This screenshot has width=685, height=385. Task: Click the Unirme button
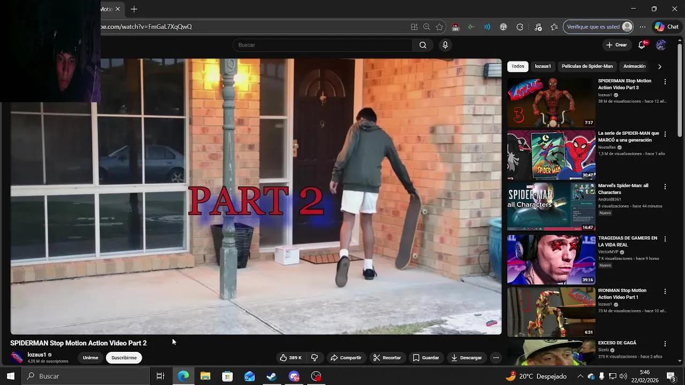[x=90, y=358]
